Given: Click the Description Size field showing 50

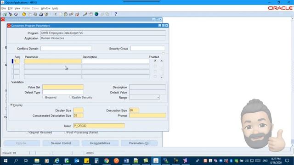Looking at the screenshot, I should 134,110.
